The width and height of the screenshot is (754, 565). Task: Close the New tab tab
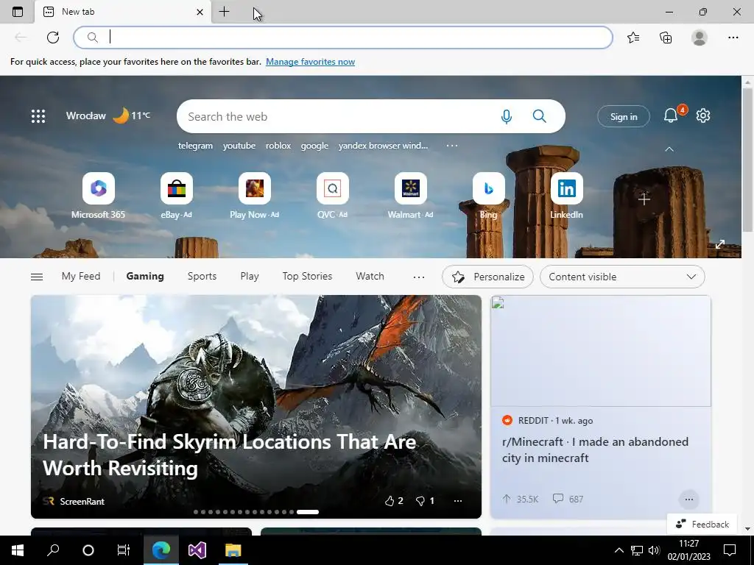pyautogui.click(x=200, y=12)
